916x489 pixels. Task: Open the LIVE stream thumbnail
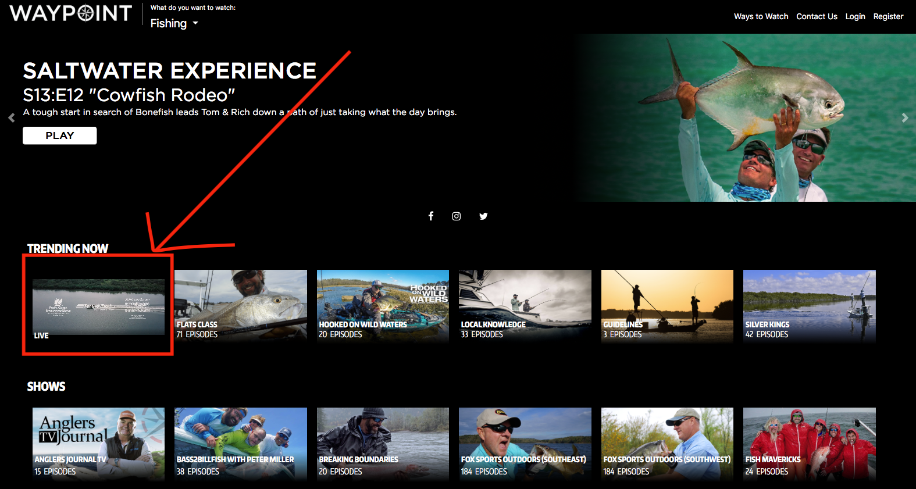tap(98, 307)
